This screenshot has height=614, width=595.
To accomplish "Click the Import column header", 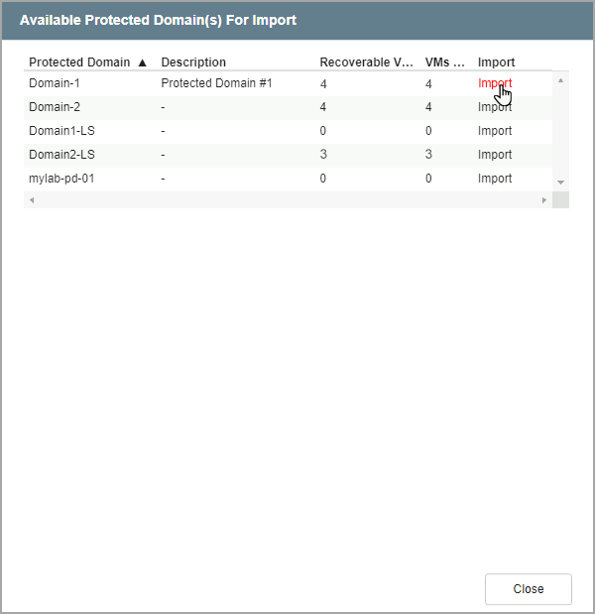I will coord(496,62).
